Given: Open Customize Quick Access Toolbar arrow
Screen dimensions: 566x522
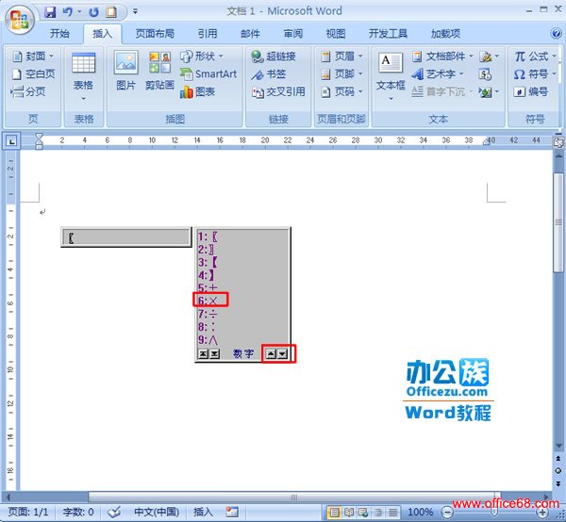Looking at the screenshot, I should [135, 12].
